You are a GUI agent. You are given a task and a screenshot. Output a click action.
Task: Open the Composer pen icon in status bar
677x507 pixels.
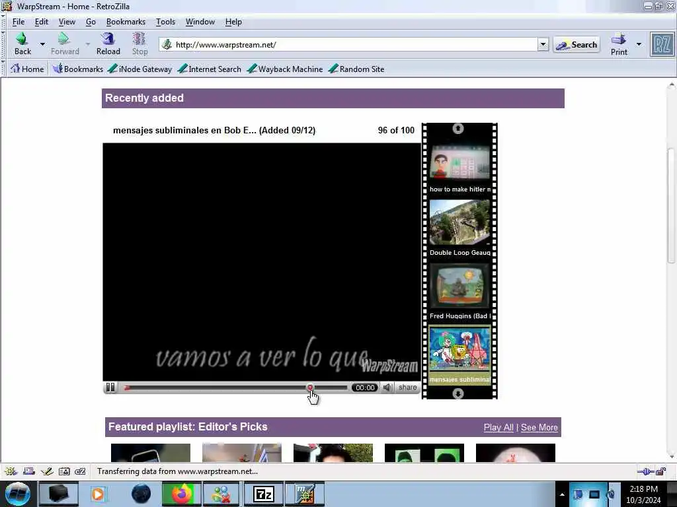47,471
